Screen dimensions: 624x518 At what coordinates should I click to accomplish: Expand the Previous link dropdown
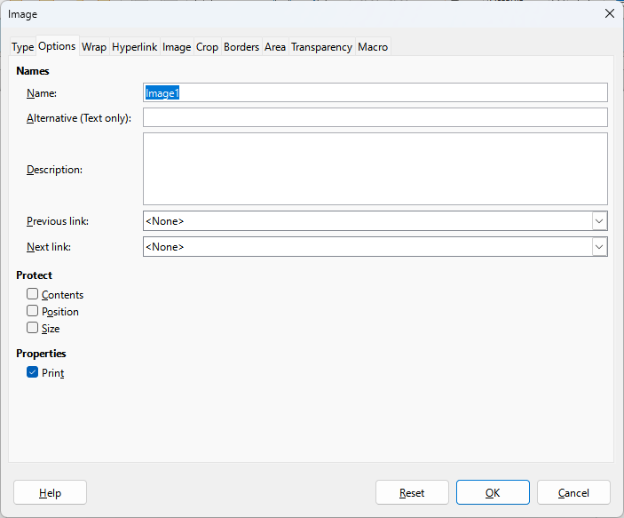599,221
